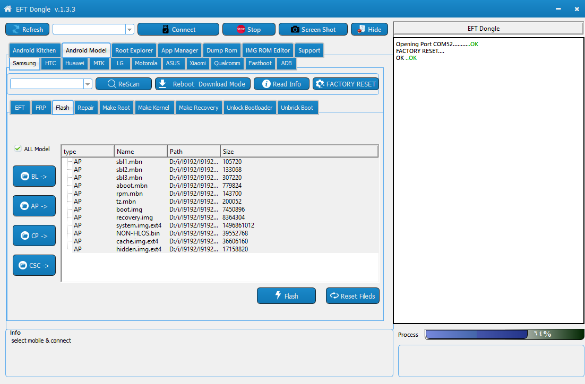Select the Samsung brand tab
Viewport: 585px width, 384px height.
(x=24, y=63)
